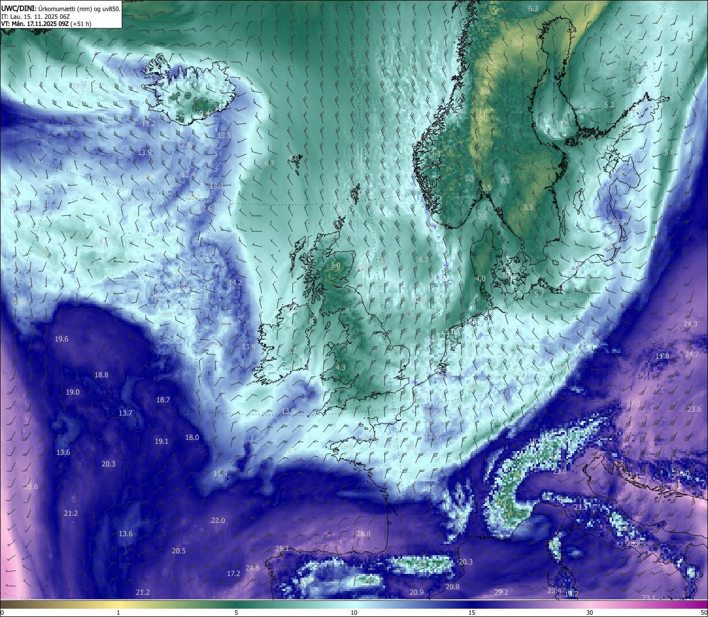Viewport: 708px width, 617px height.
Task: Click the 12.5 value over France
Action: click(x=431, y=436)
